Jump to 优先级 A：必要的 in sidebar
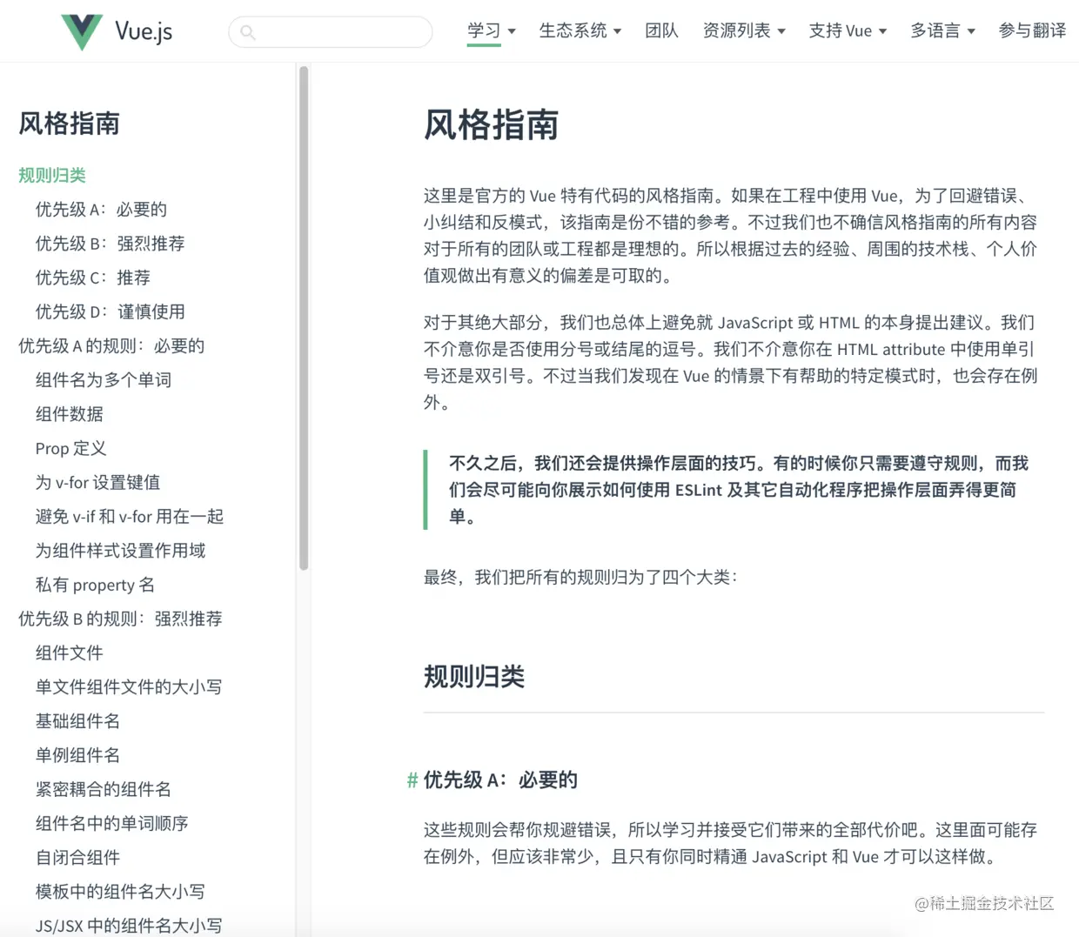 click(x=101, y=209)
